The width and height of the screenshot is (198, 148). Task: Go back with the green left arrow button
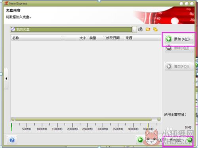[140, 140]
